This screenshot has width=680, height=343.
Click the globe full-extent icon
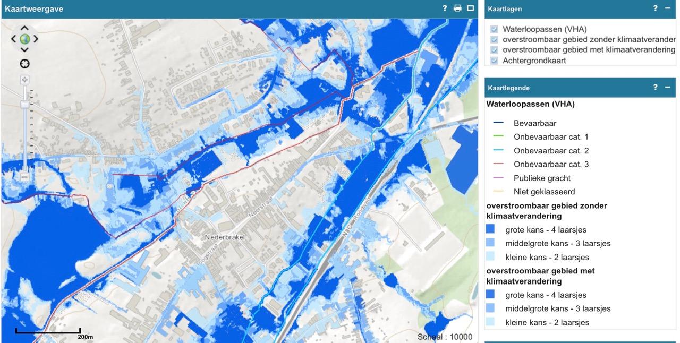(x=24, y=39)
